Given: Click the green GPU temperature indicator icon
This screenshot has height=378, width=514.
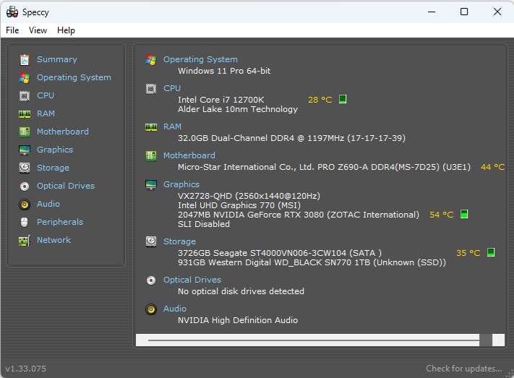Looking at the screenshot, I should point(464,214).
